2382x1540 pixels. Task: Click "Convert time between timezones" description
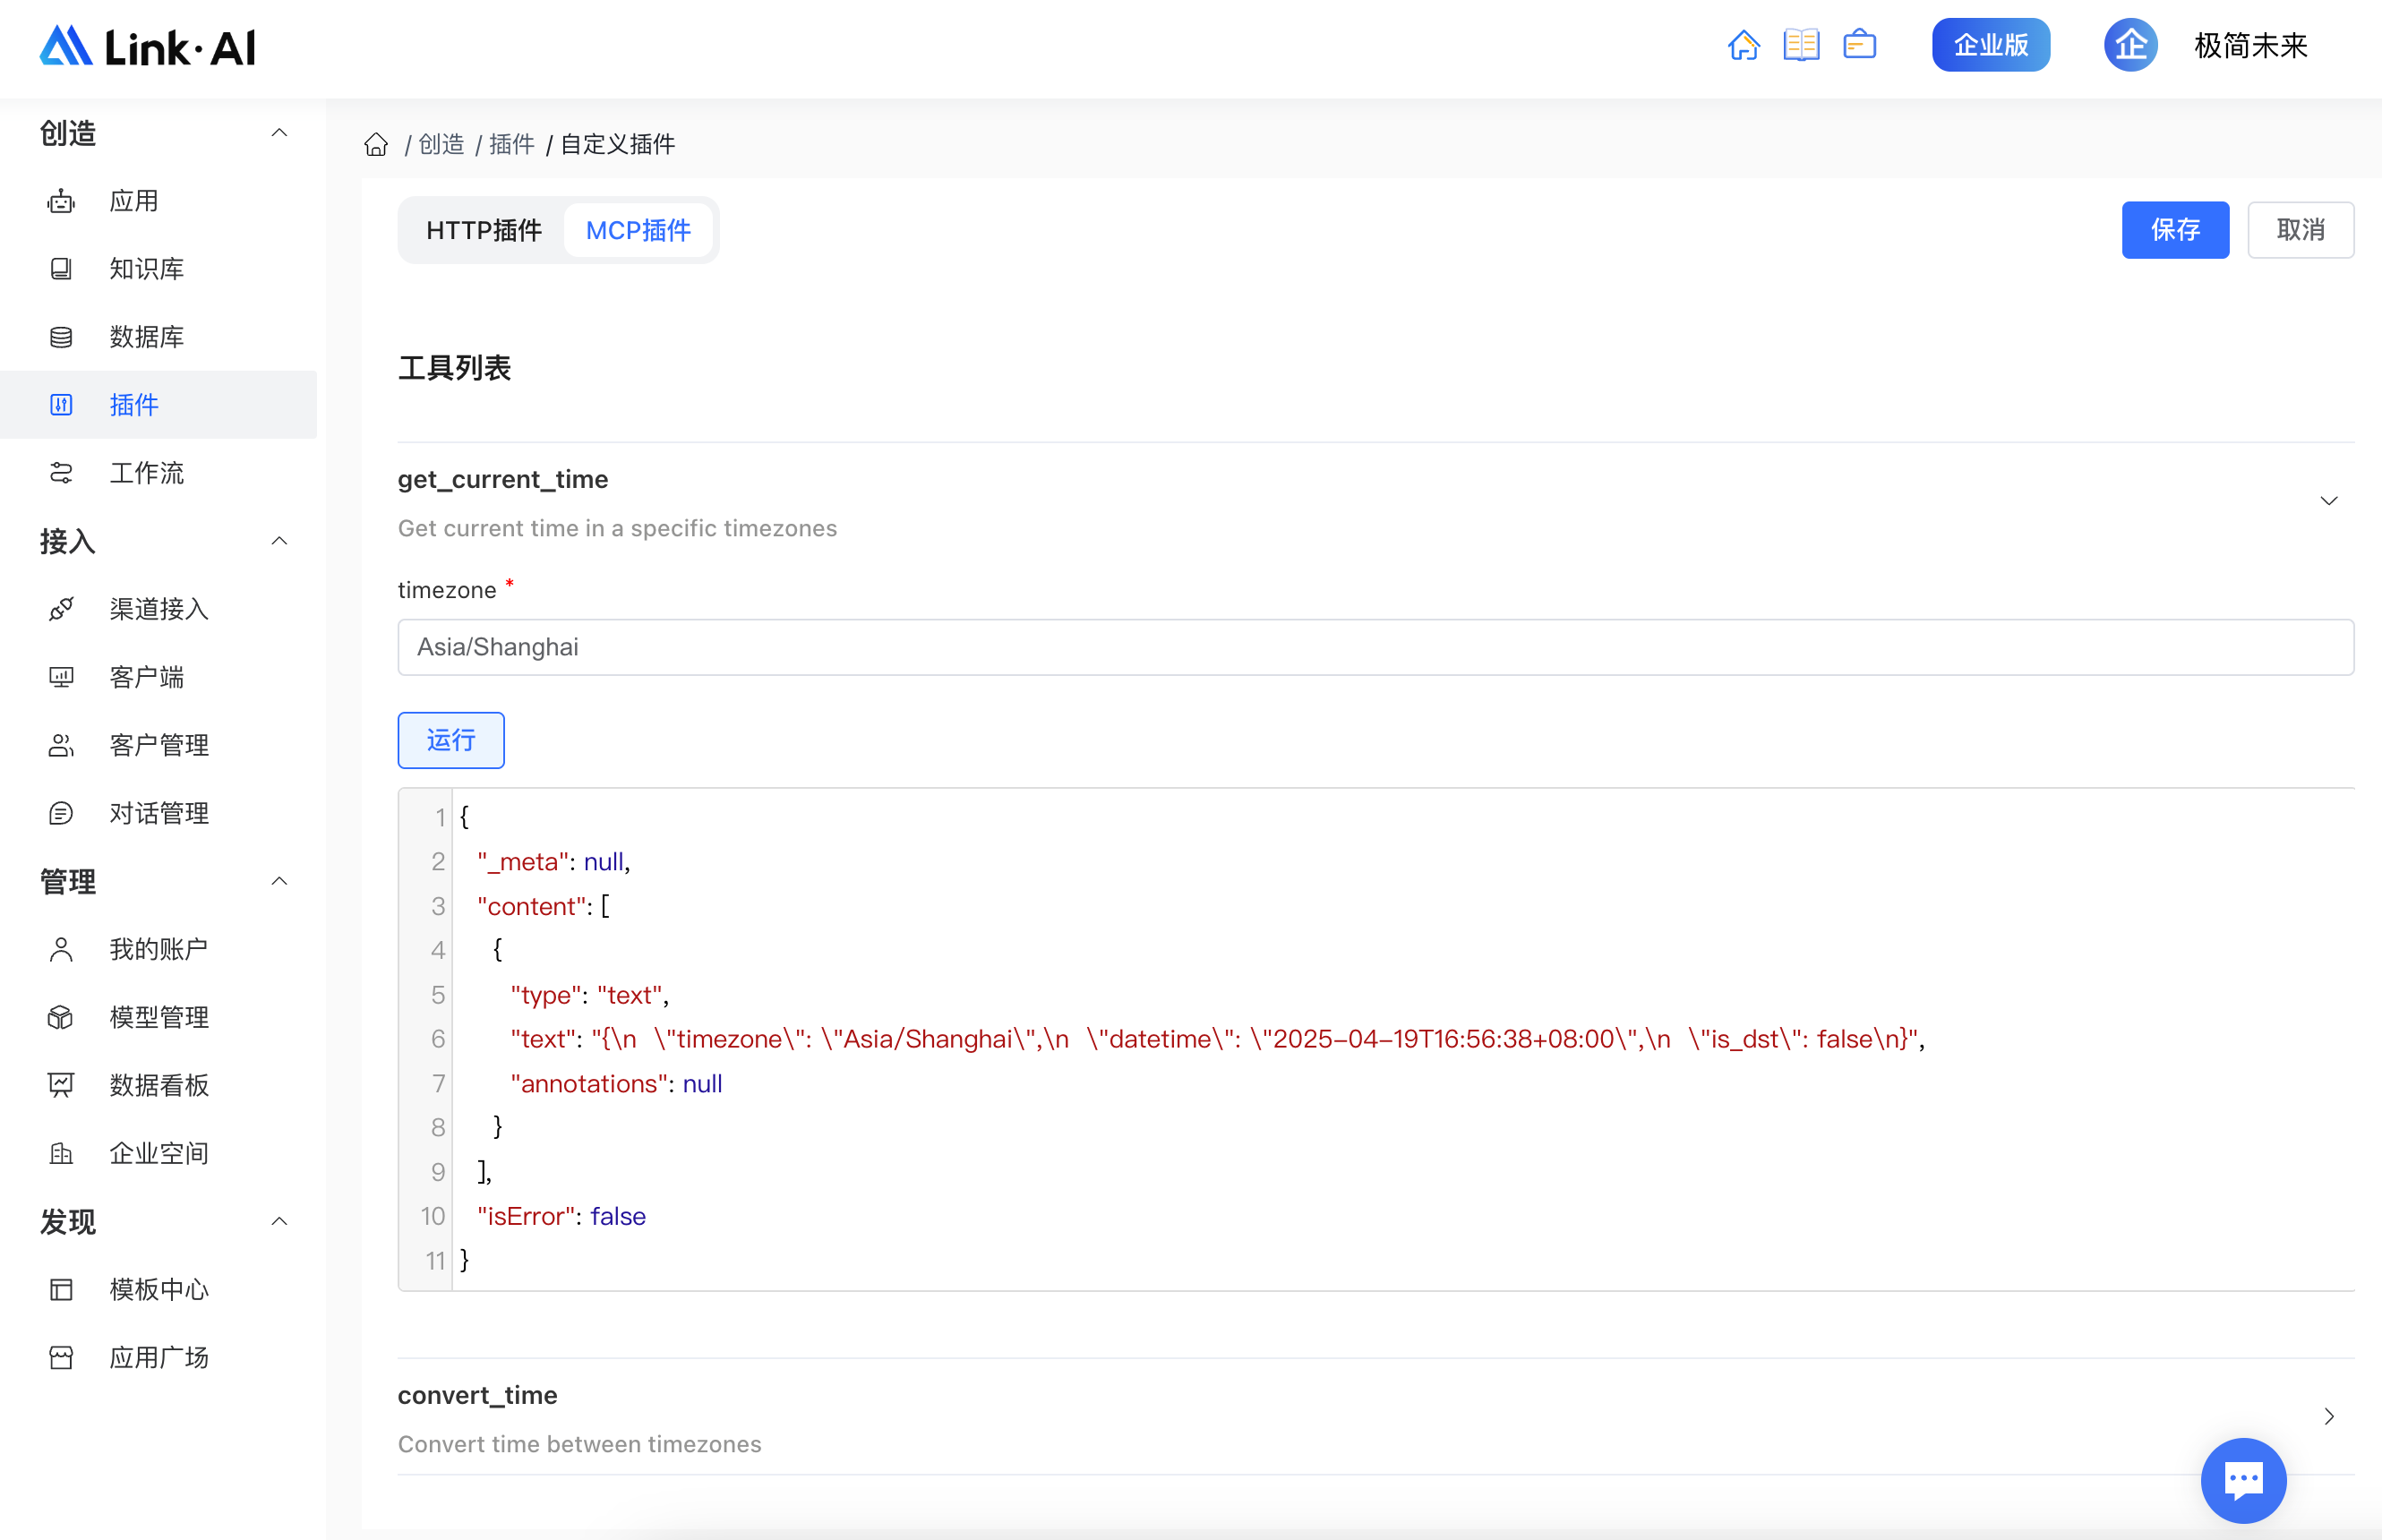point(580,1443)
